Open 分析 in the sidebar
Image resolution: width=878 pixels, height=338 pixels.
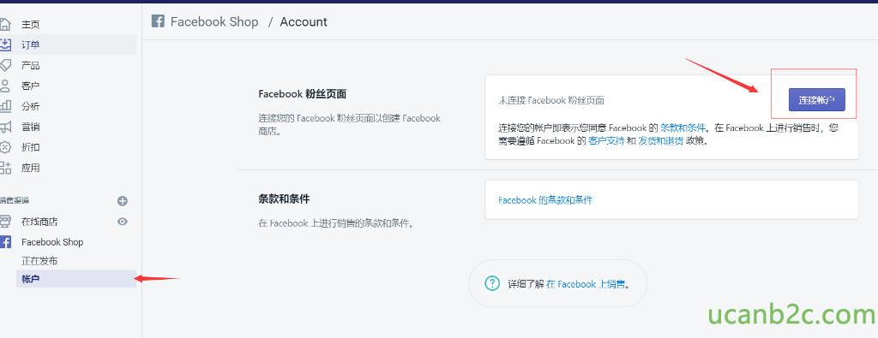[31, 106]
